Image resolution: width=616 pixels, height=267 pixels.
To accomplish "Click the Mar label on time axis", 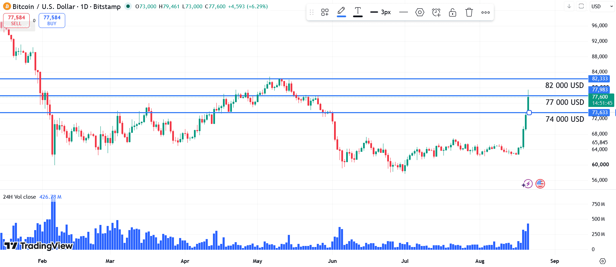I will point(110,261).
